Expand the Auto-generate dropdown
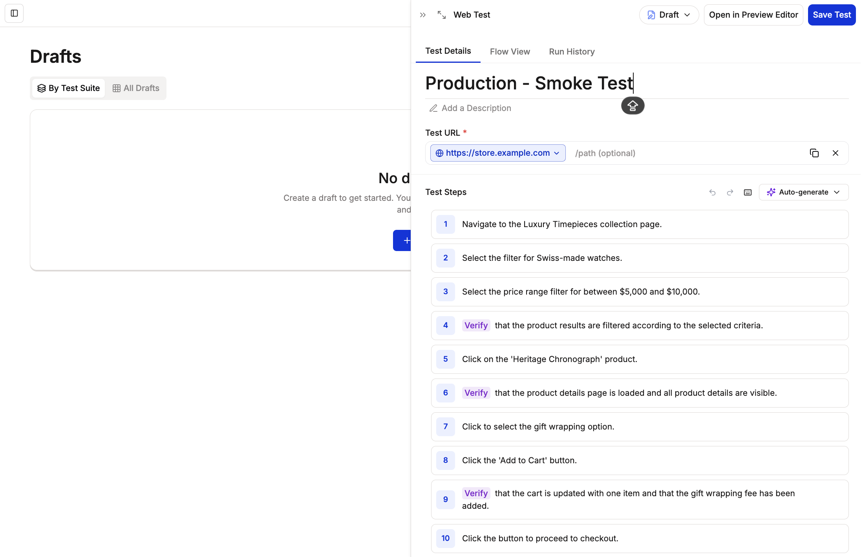Screen dimensions: 863x557 (x=803, y=192)
